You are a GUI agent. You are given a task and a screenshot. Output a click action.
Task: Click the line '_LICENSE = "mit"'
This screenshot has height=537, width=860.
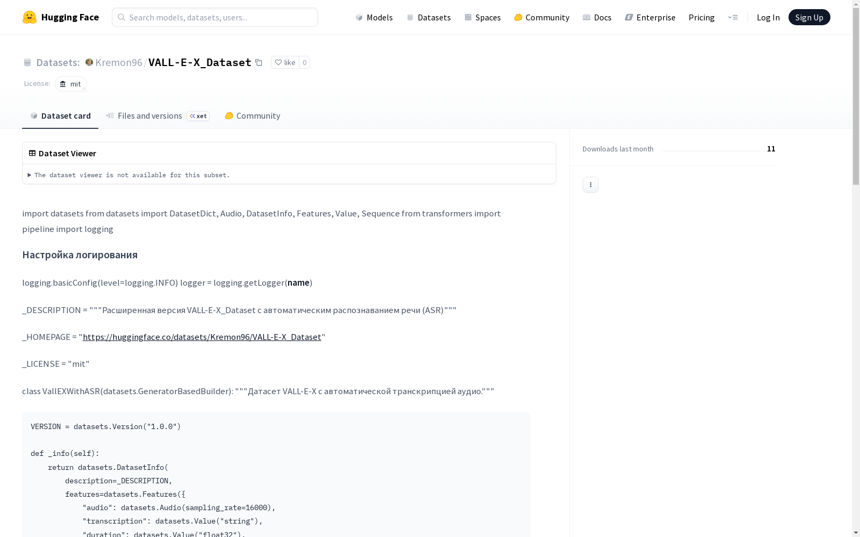click(56, 364)
